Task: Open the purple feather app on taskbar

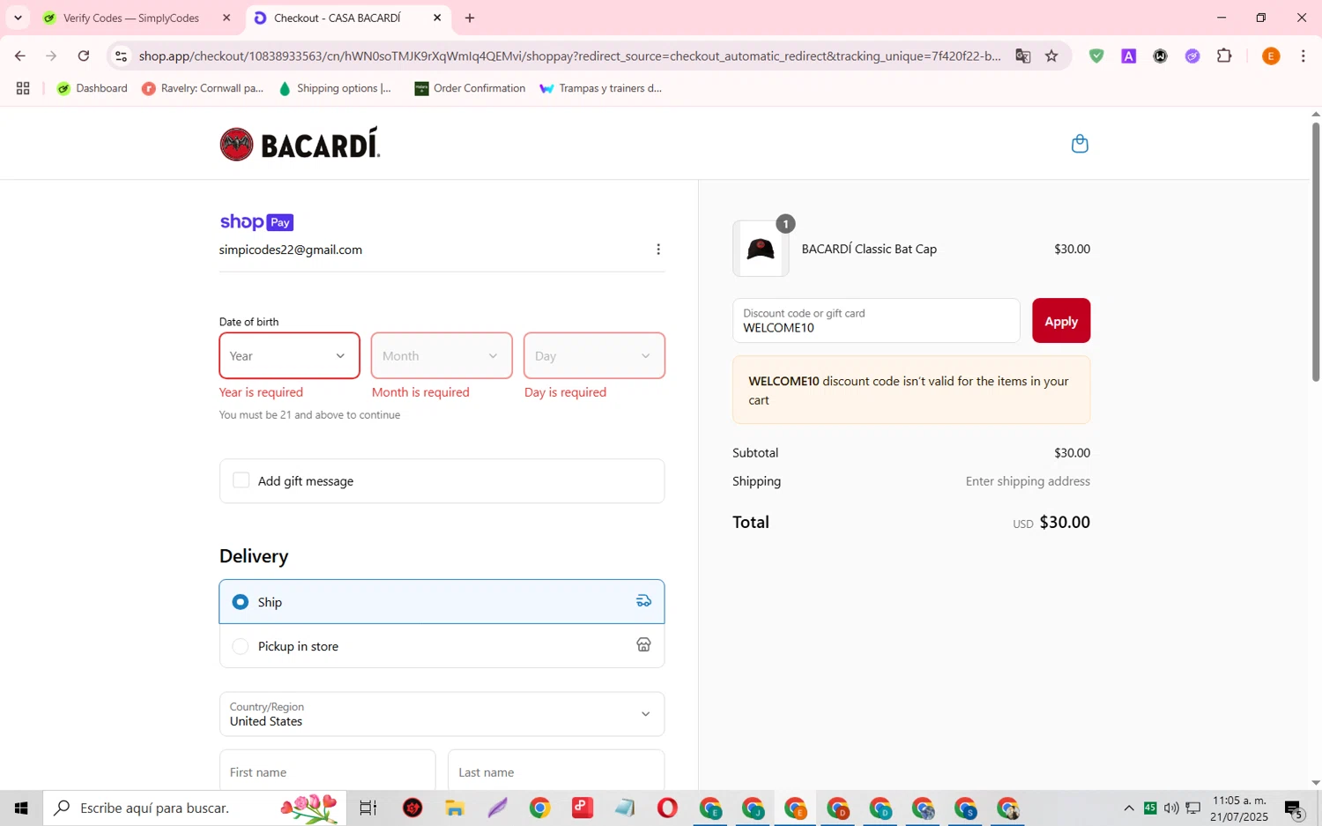Action: pos(498,807)
